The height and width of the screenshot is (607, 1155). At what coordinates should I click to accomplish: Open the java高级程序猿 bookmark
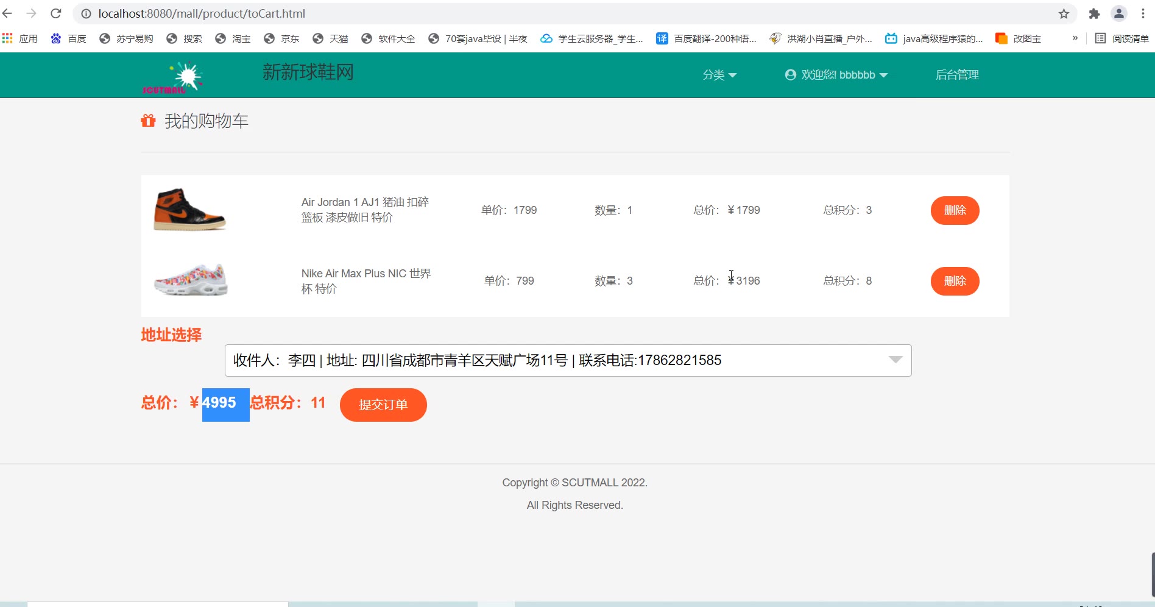[x=934, y=38]
